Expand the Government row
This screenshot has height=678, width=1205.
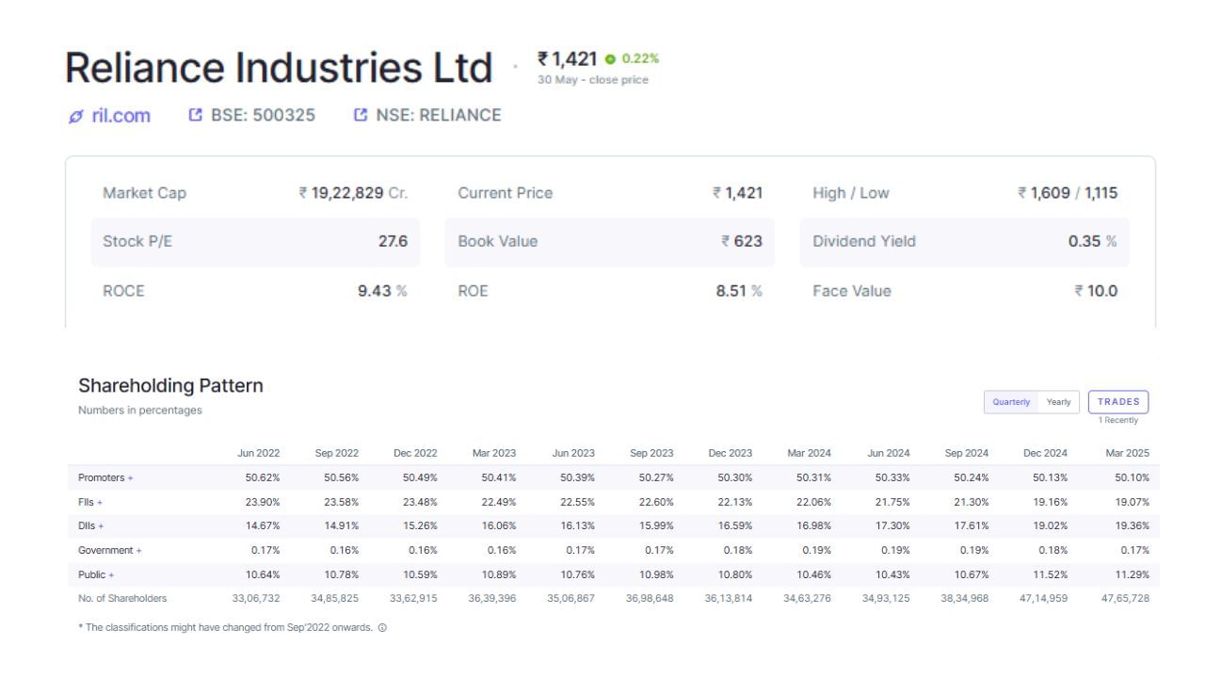pyautogui.click(x=110, y=551)
